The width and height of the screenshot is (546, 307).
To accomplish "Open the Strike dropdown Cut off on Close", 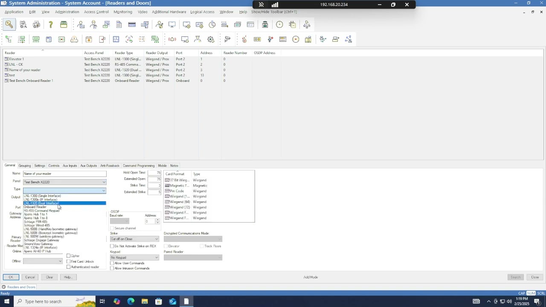I will coord(134,239).
